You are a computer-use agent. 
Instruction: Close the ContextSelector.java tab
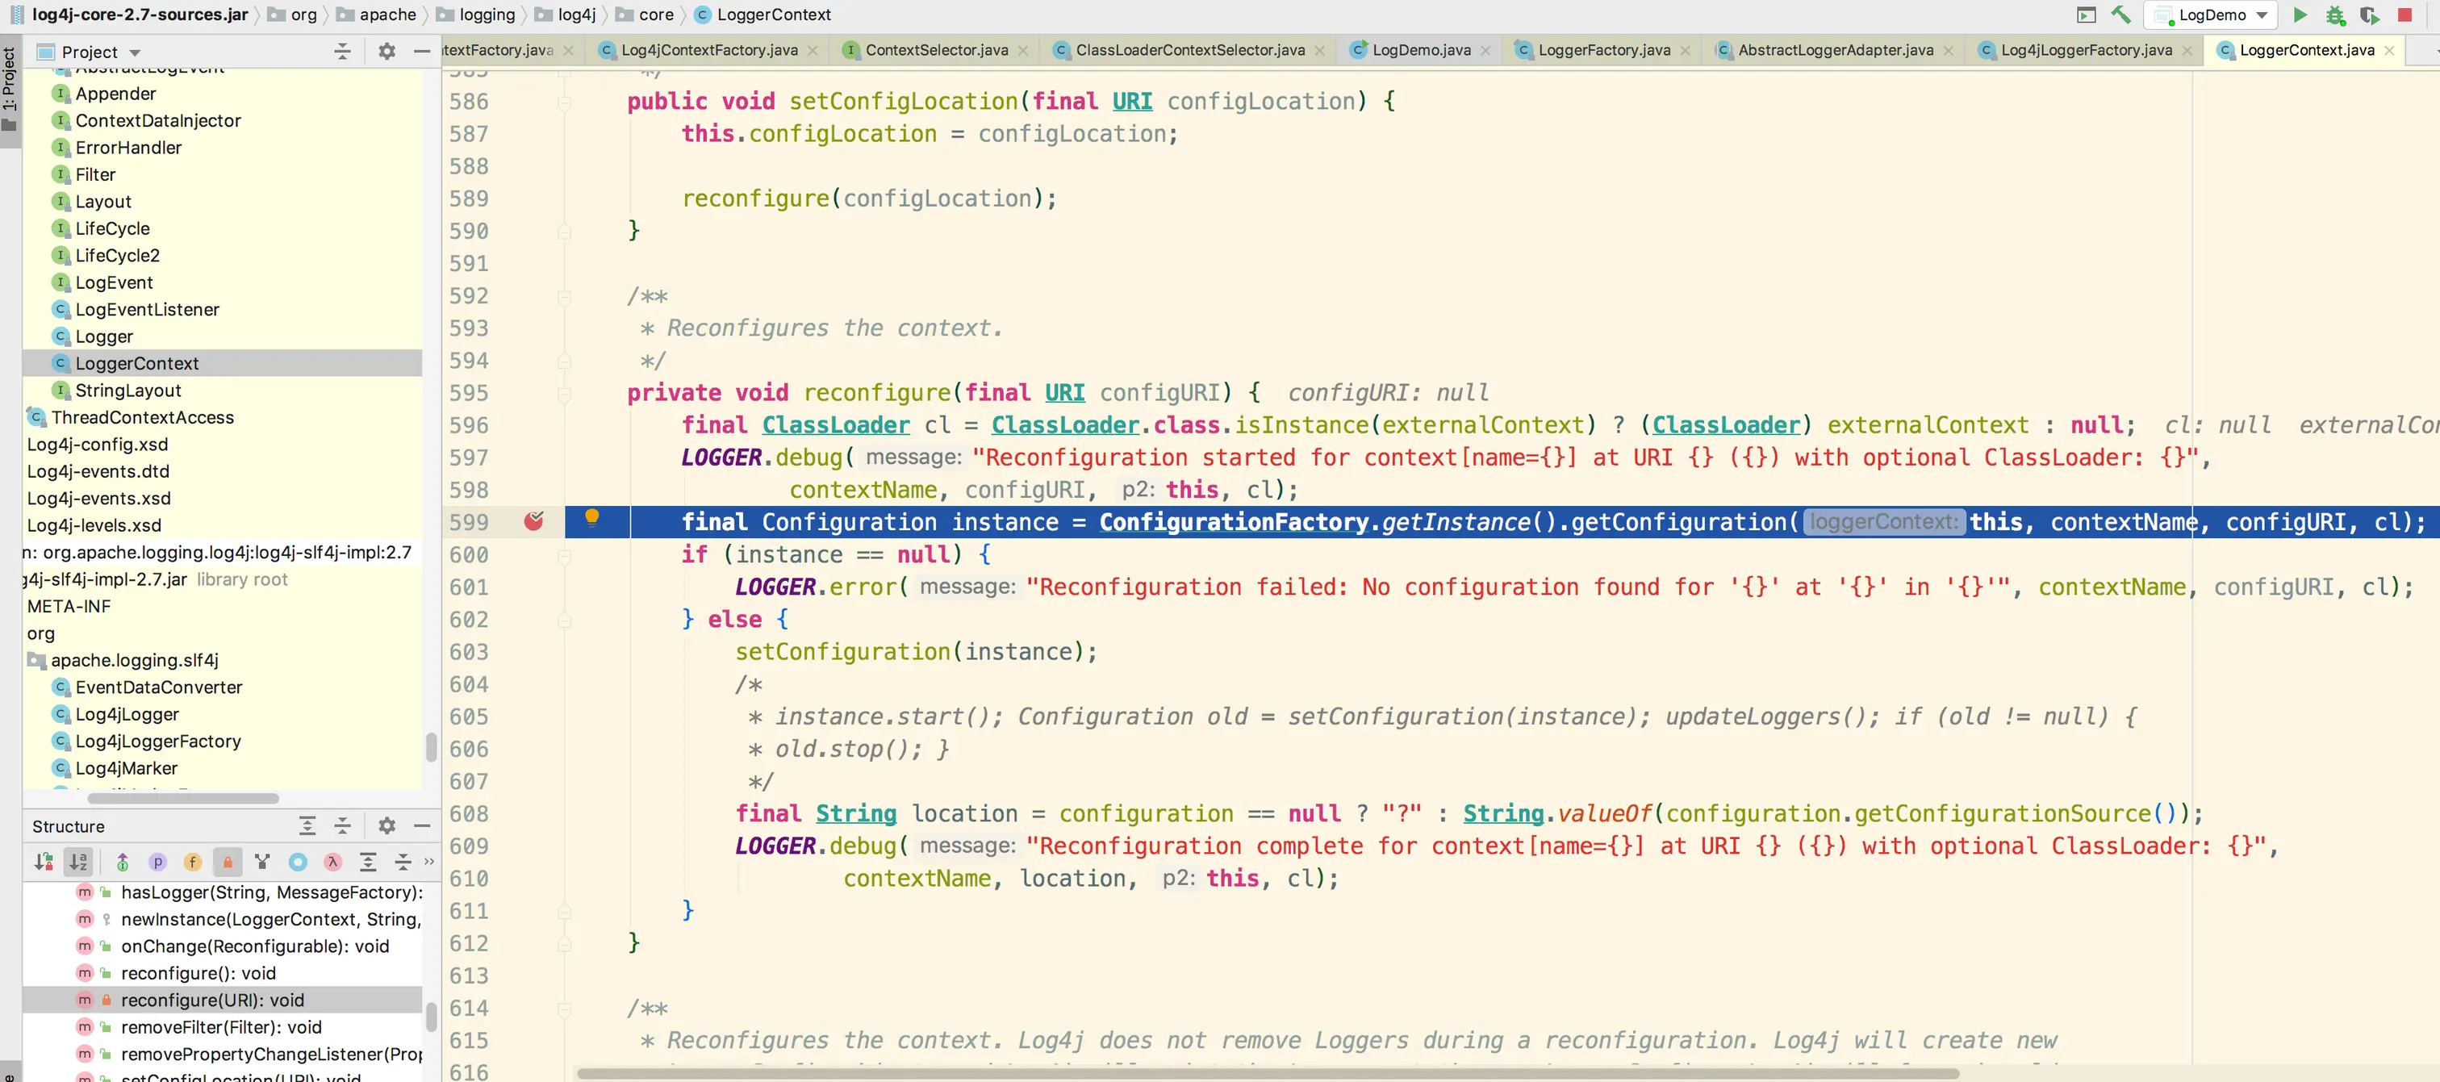coord(1022,50)
